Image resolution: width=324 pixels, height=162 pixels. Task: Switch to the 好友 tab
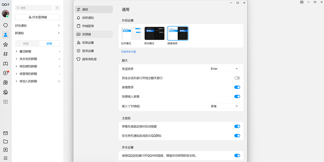point(26,43)
